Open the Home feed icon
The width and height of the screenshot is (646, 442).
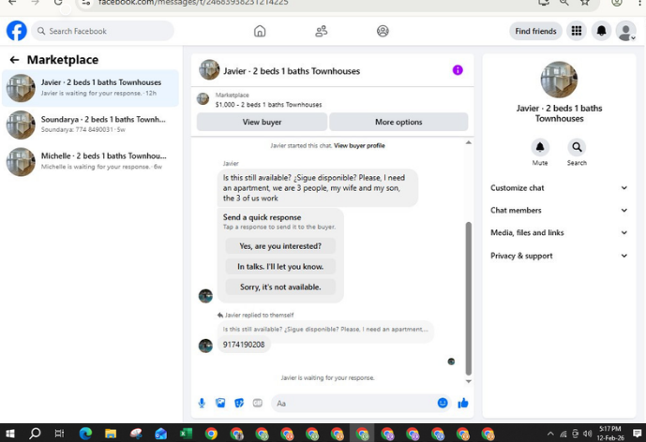coord(260,31)
